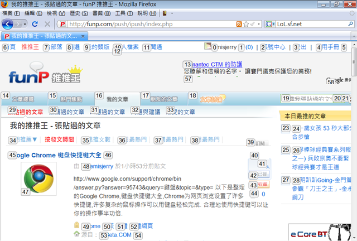The height and width of the screenshot is (241, 357).
Task: Click the orange RSS feed icon in address bar
Action: pyautogui.click(x=239, y=24)
